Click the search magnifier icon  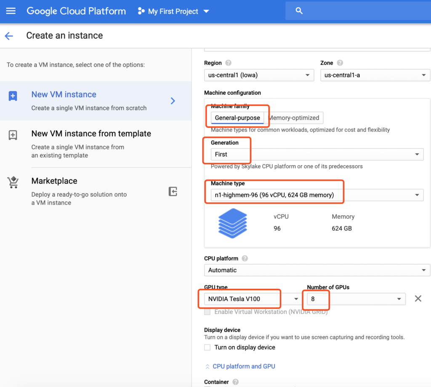tap(299, 11)
